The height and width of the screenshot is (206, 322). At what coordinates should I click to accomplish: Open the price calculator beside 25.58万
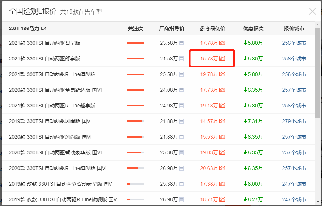[x=181, y=74]
